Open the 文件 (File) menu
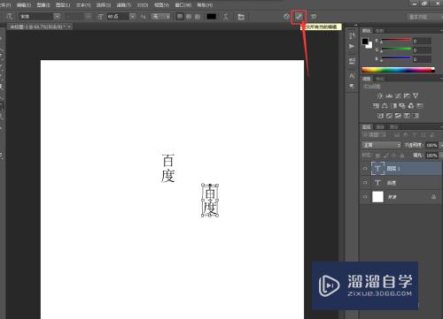443x319 pixels. pos(5,5)
